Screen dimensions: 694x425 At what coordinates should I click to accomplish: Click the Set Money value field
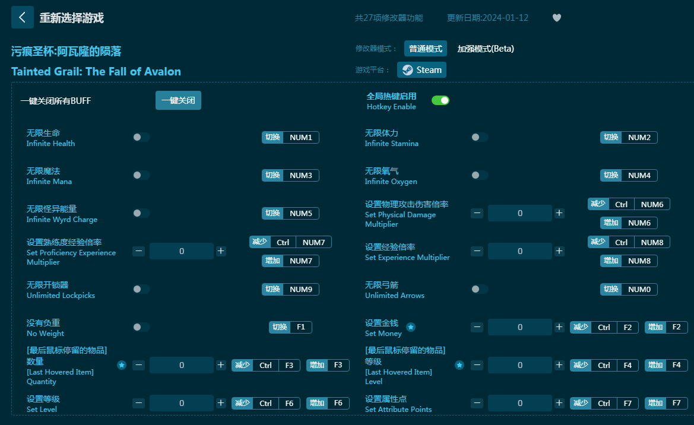coord(520,327)
